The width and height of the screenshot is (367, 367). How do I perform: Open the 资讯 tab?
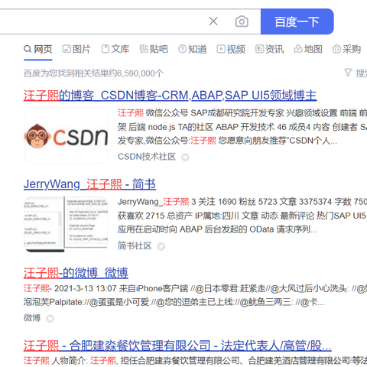[270, 49]
